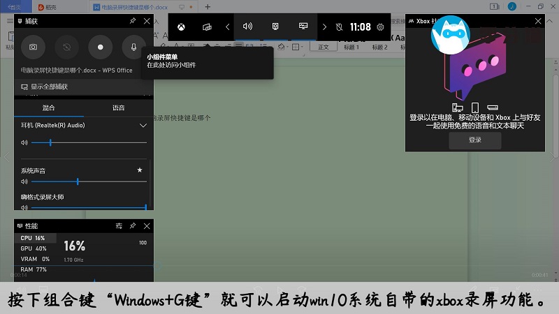
Task: Add a new WPS tab with plus
Action: [208, 7]
